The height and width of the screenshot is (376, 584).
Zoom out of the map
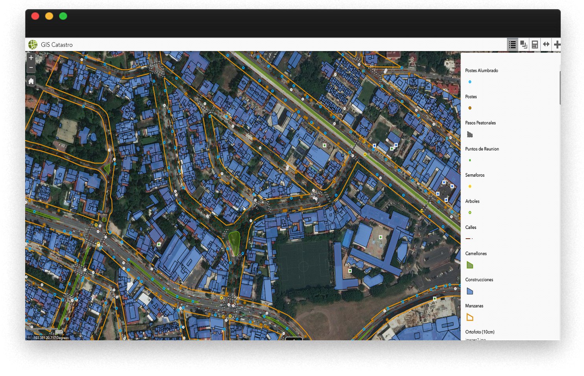tap(31, 68)
